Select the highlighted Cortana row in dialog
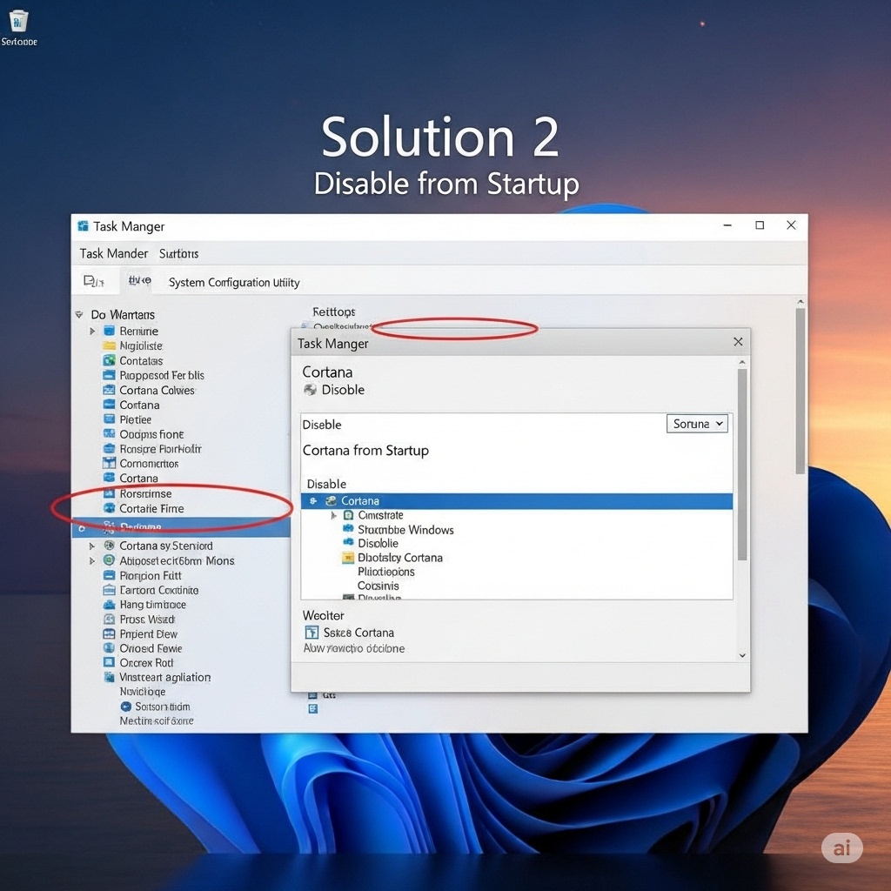The height and width of the screenshot is (891, 891). [x=517, y=500]
